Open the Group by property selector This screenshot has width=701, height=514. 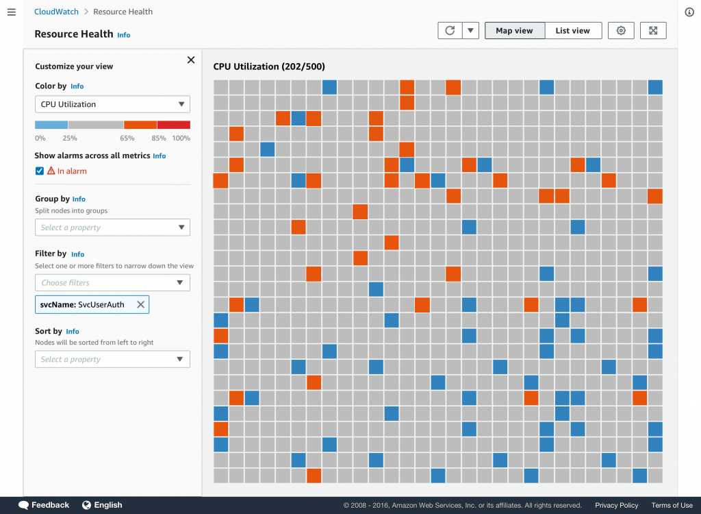(x=112, y=228)
